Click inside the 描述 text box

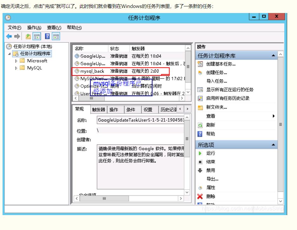point(140,167)
